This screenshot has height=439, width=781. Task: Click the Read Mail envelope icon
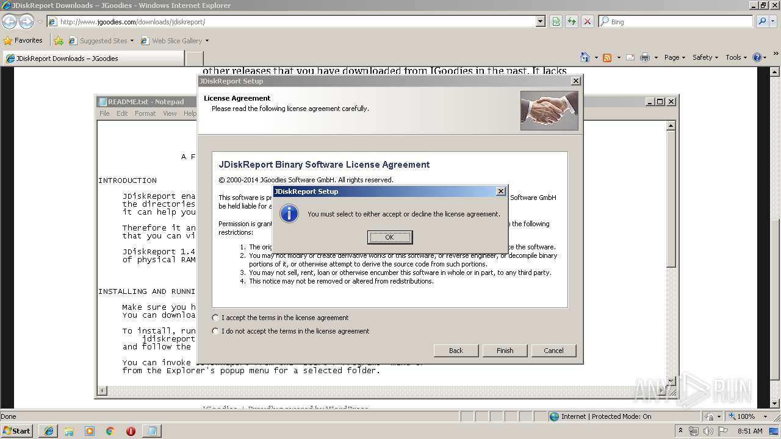click(630, 57)
